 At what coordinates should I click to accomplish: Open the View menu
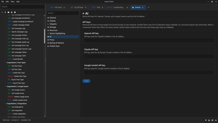(x=12, y=2)
